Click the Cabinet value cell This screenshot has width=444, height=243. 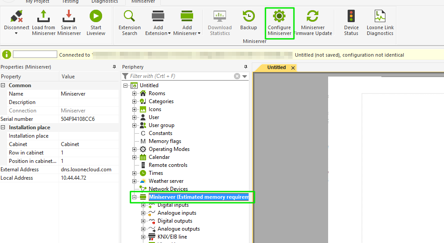point(89,144)
